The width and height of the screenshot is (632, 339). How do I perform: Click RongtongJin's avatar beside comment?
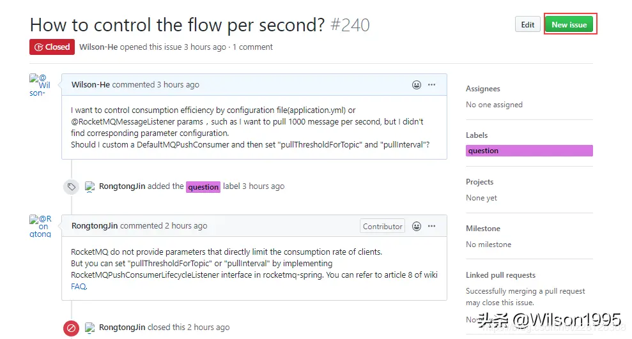point(40,225)
